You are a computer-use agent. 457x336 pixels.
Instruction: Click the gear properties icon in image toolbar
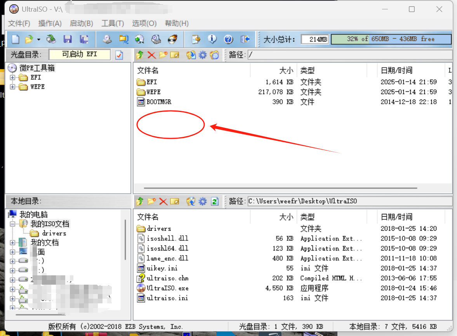(x=203, y=55)
